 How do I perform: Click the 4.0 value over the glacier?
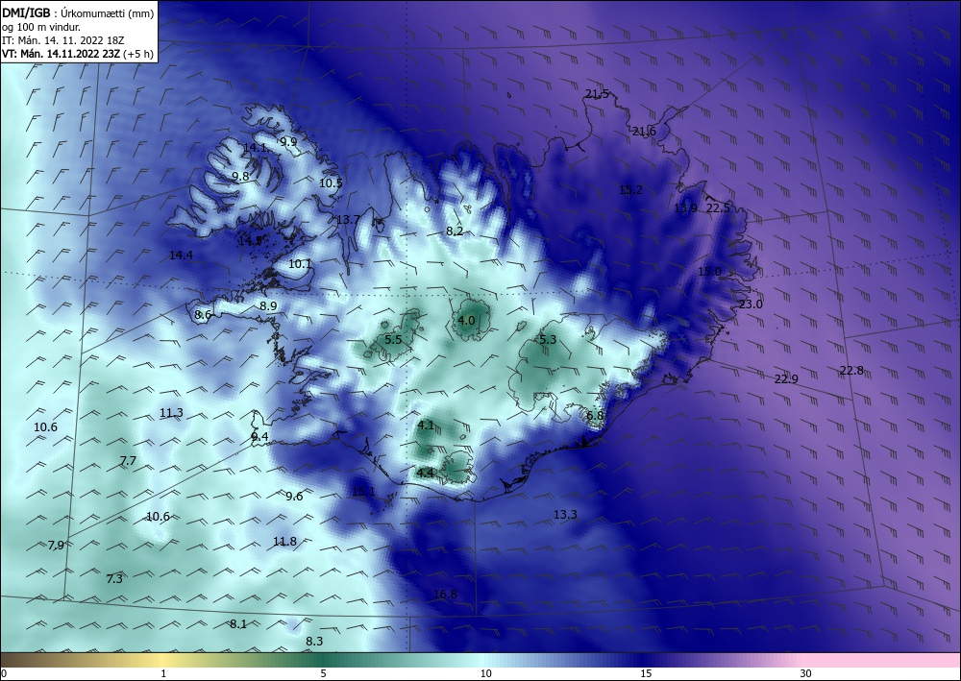pyautogui.click(x=466, y=320)
